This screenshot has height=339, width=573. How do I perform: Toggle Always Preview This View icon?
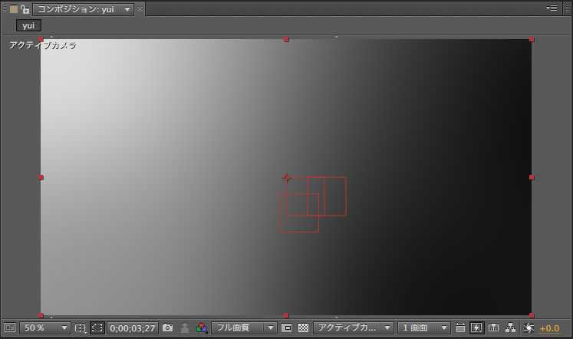[x=10, y=327]
